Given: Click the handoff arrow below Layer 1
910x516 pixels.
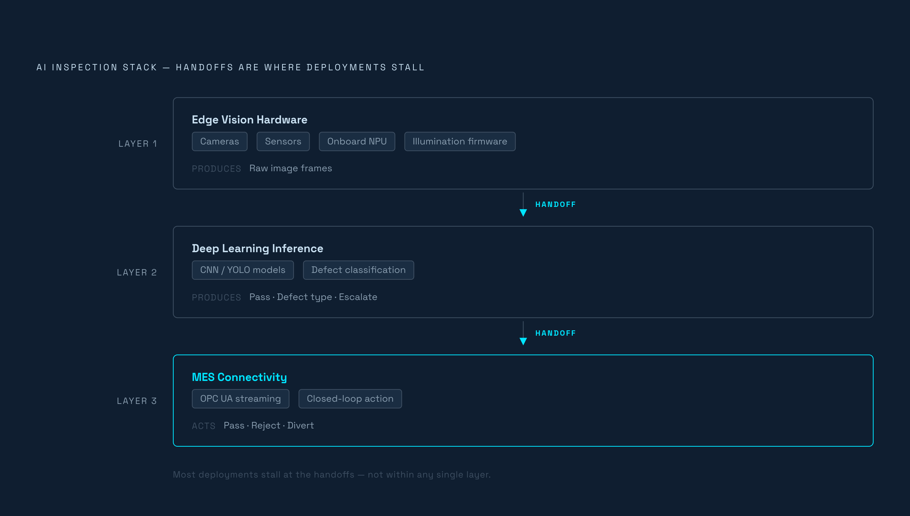Looking at the screenshot, I should pos(523,204).
